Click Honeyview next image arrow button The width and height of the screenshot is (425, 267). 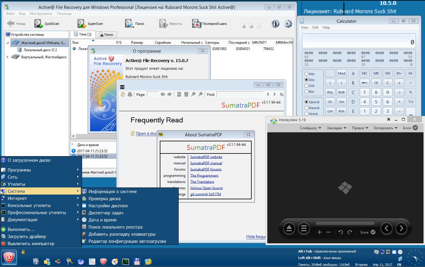401,228
